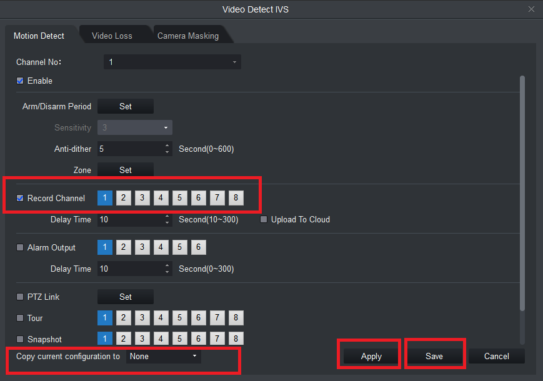
Task: Select Snapshot channel 6
Action: click(x=199, y=339)
